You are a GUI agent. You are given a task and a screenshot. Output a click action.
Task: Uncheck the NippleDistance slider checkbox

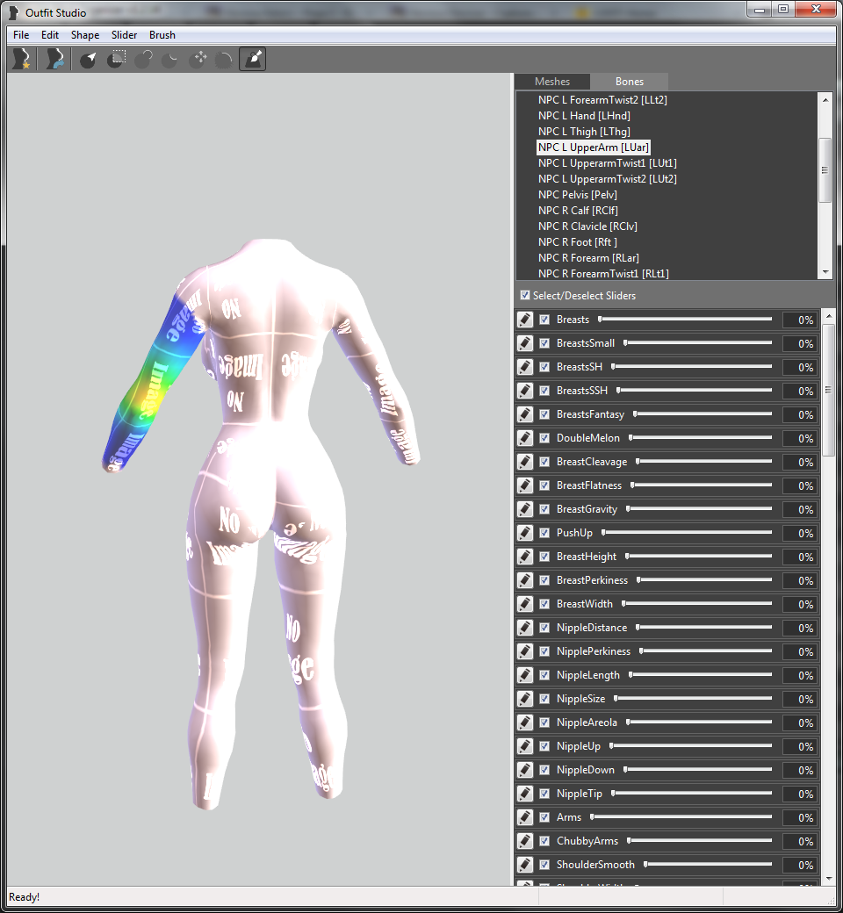[x=544, y=628]
